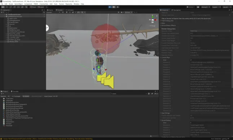The image size is (233, 140).
Task: Toggle Pivot/Center handle position
Action: click(x=33, y=7)
